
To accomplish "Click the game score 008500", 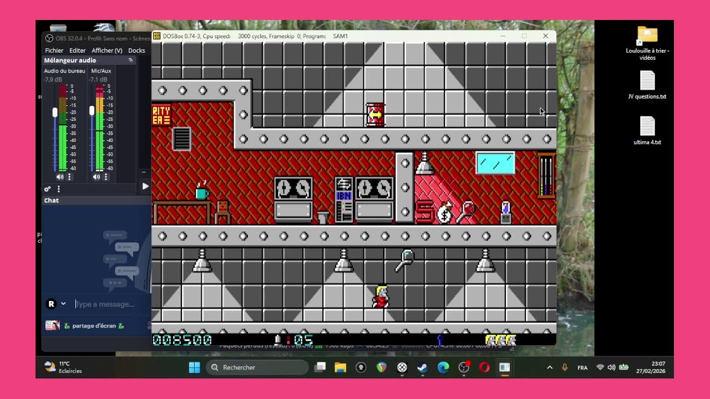I will coord(182,340).
